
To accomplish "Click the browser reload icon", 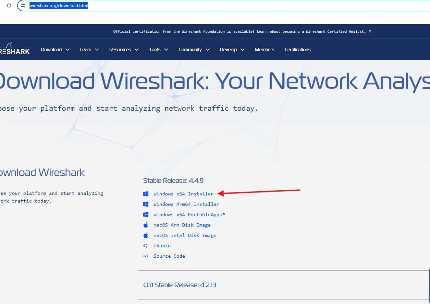I will 9,6.
